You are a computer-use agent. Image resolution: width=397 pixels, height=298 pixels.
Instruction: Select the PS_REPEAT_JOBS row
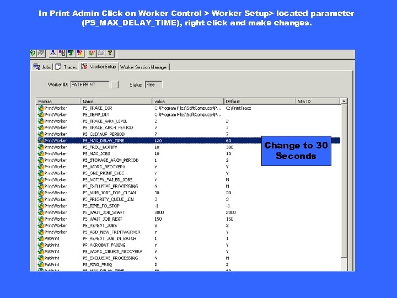(189, 226)
